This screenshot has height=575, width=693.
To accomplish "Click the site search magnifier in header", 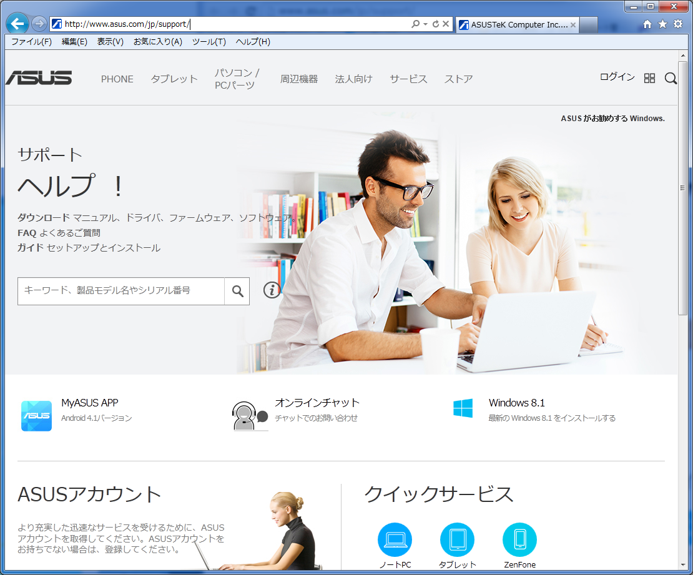I will coord(671,78).
